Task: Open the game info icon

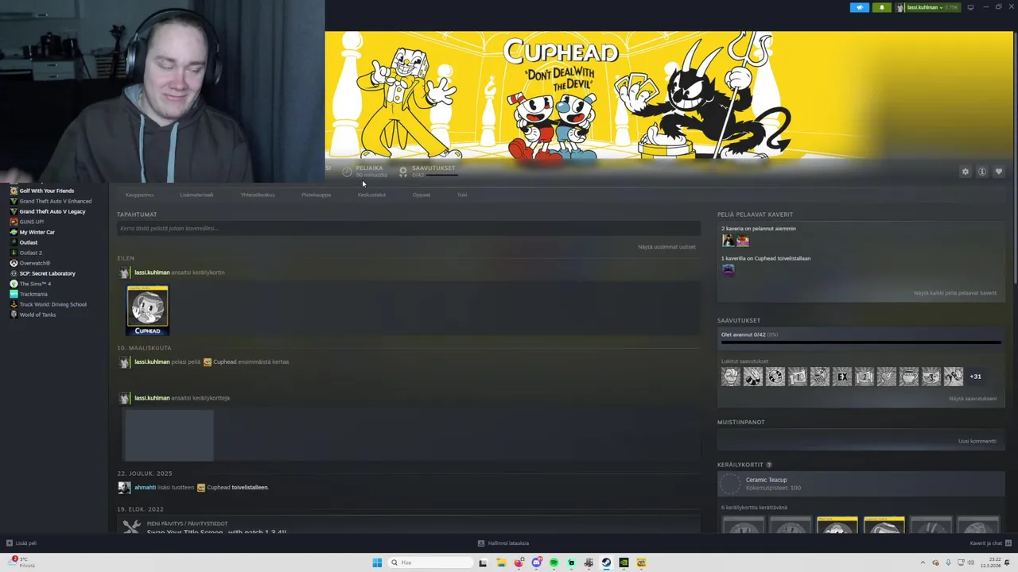Action: [x=982, y=172]
